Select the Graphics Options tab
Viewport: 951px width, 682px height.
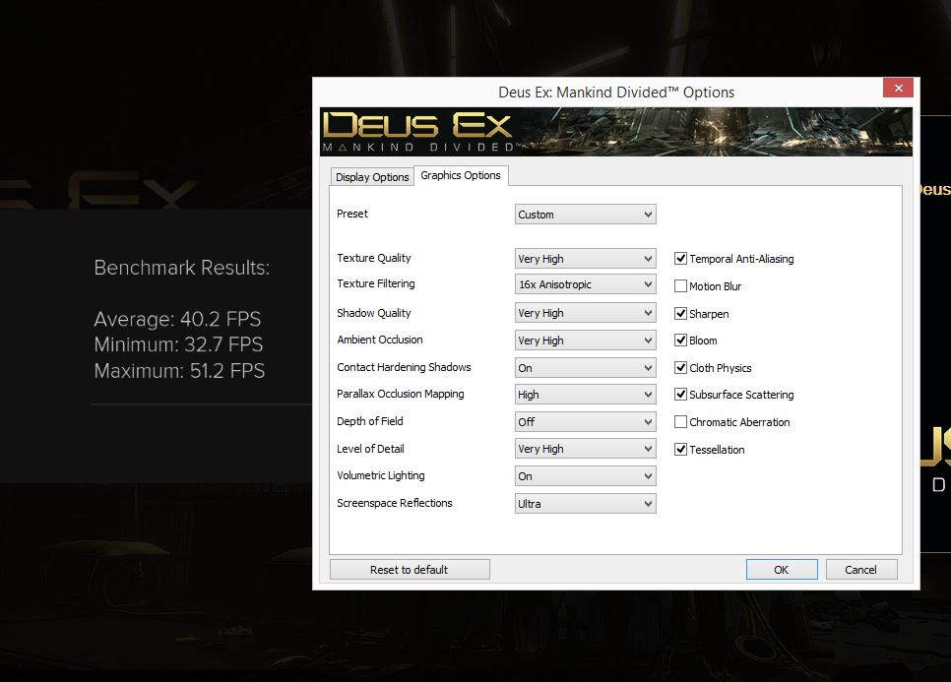[461, 175]
